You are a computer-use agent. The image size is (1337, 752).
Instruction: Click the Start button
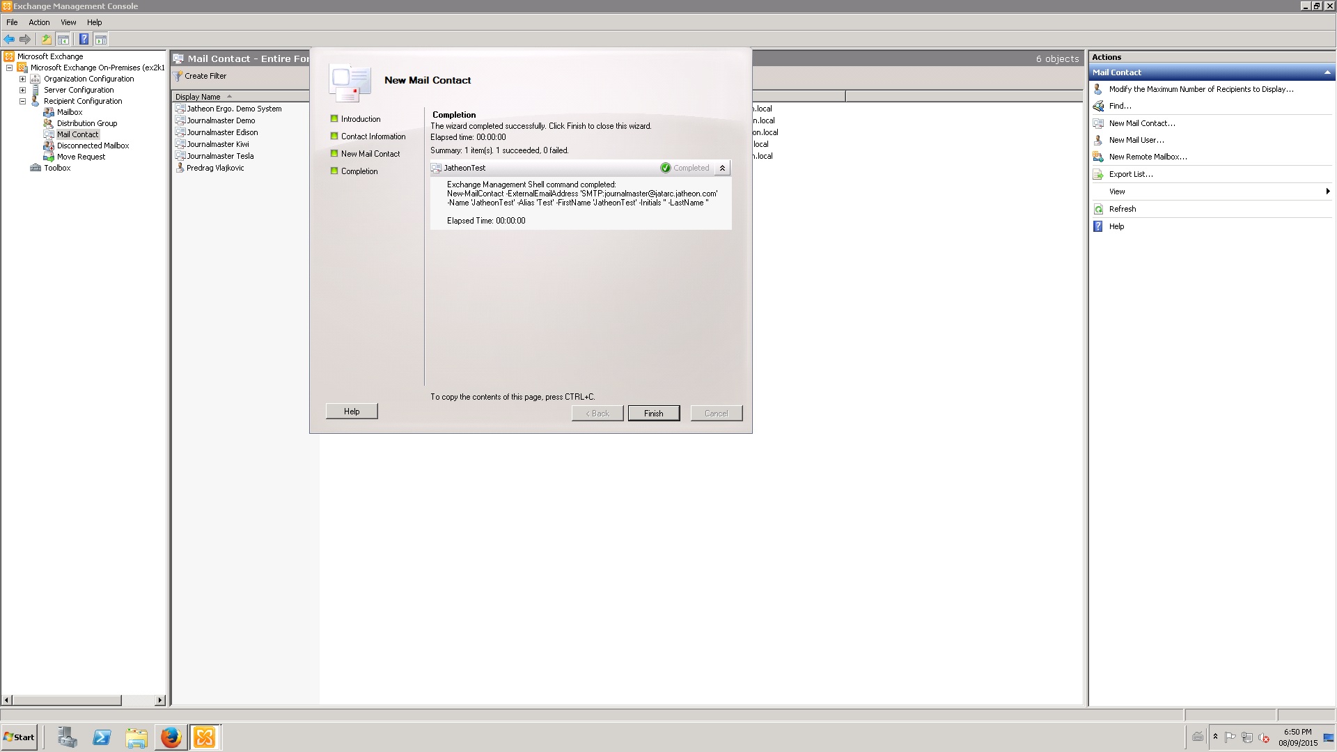click(19, 737)
